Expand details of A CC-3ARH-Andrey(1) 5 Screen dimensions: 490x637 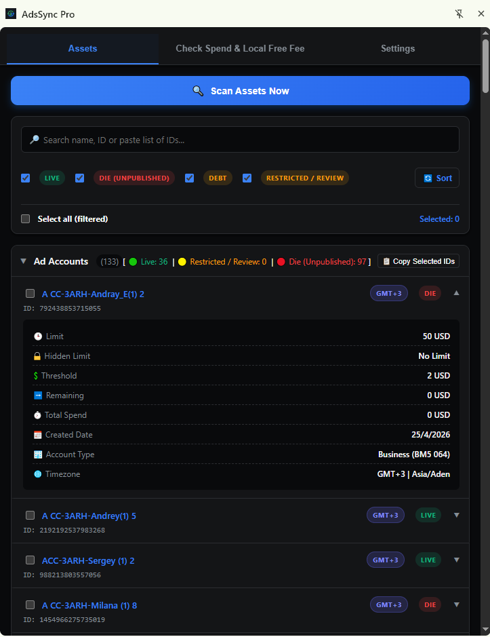(x=456, y=515)
